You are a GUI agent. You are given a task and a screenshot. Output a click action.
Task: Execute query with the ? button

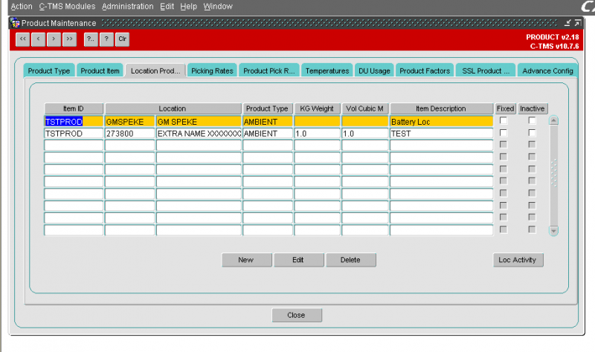click(106, 39)
